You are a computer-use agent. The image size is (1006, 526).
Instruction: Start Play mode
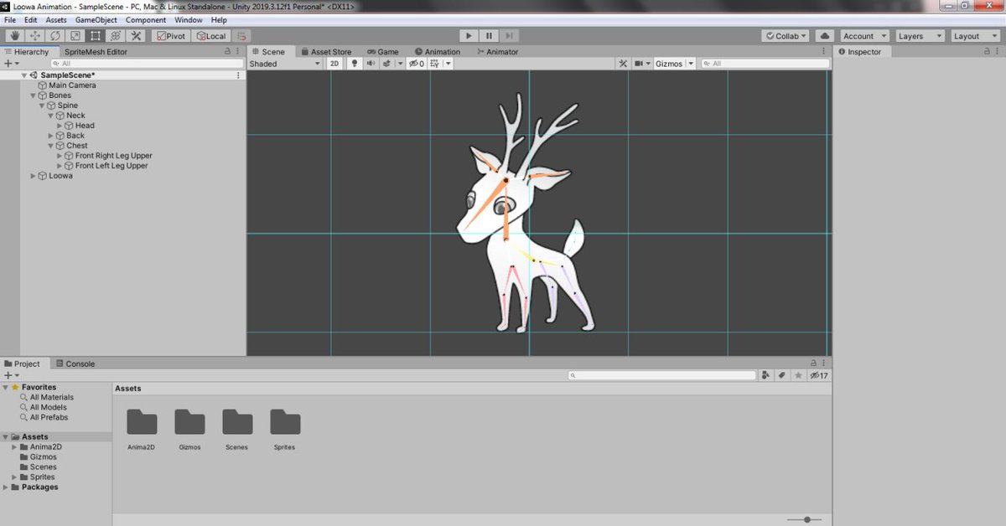tap(469, 36)
